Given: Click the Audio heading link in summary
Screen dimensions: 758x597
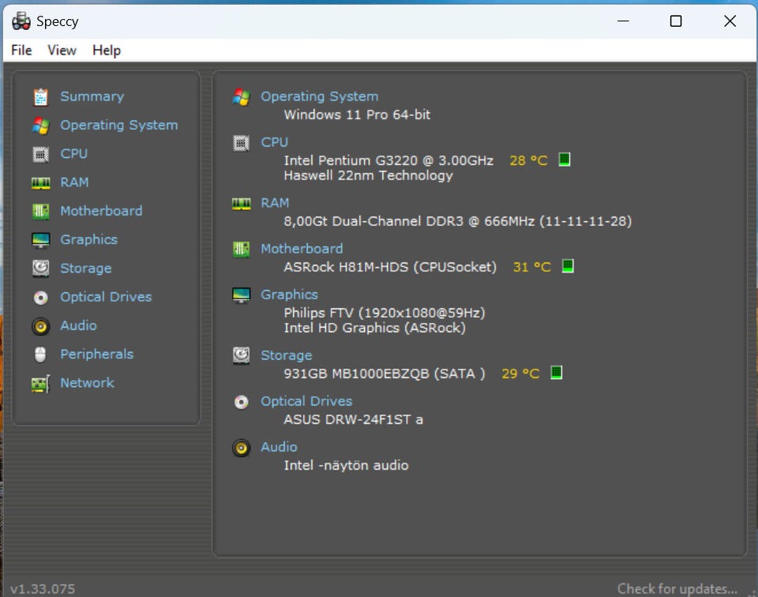Looking at the screenshot, I should pyautogui.click(x=279, y=447).
